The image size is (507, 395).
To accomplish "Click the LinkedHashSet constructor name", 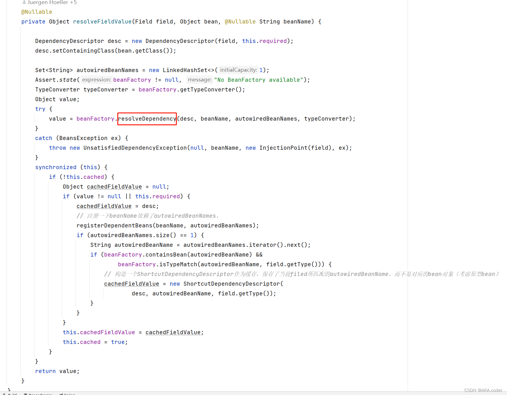I will pos(185,70).
